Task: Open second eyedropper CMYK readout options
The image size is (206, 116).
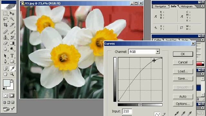Action: tap(182, 16)
